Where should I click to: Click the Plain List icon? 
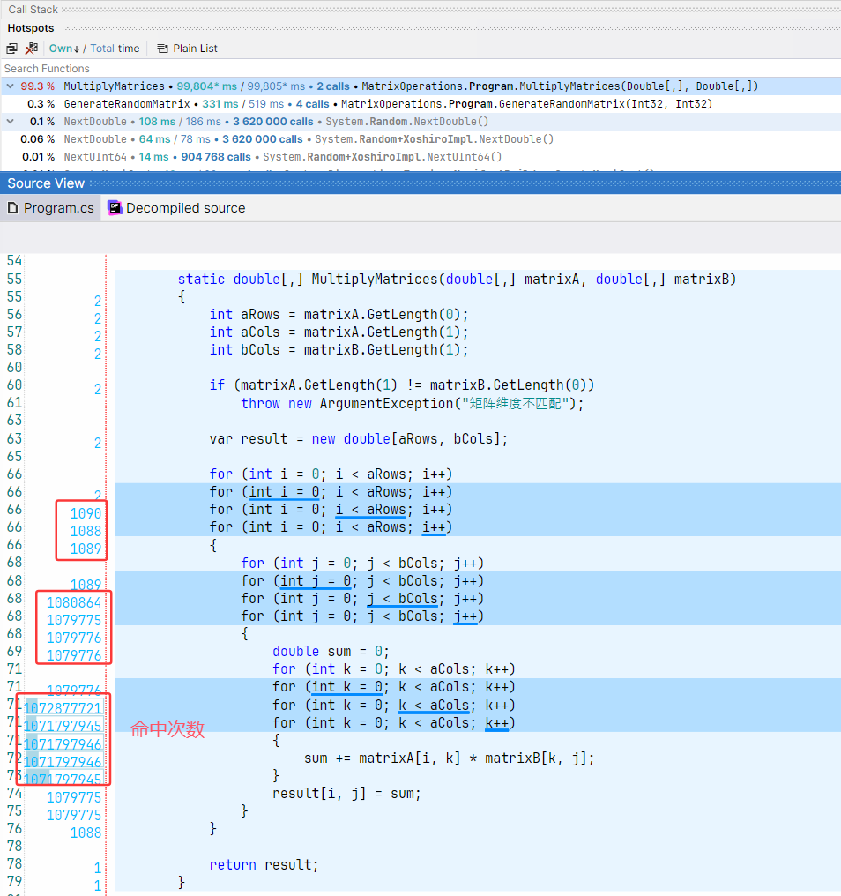[162, 49]
